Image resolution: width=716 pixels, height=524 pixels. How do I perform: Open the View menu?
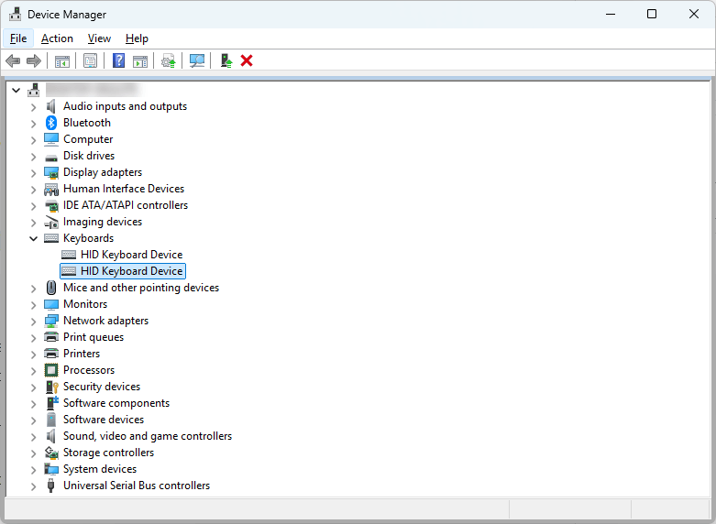[99, 38]
